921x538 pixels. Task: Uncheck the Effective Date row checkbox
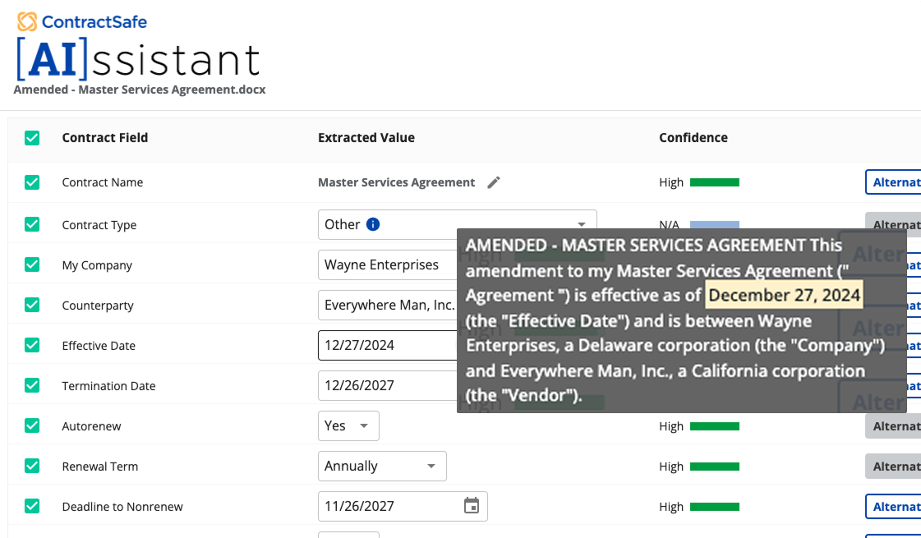[31, 345]
